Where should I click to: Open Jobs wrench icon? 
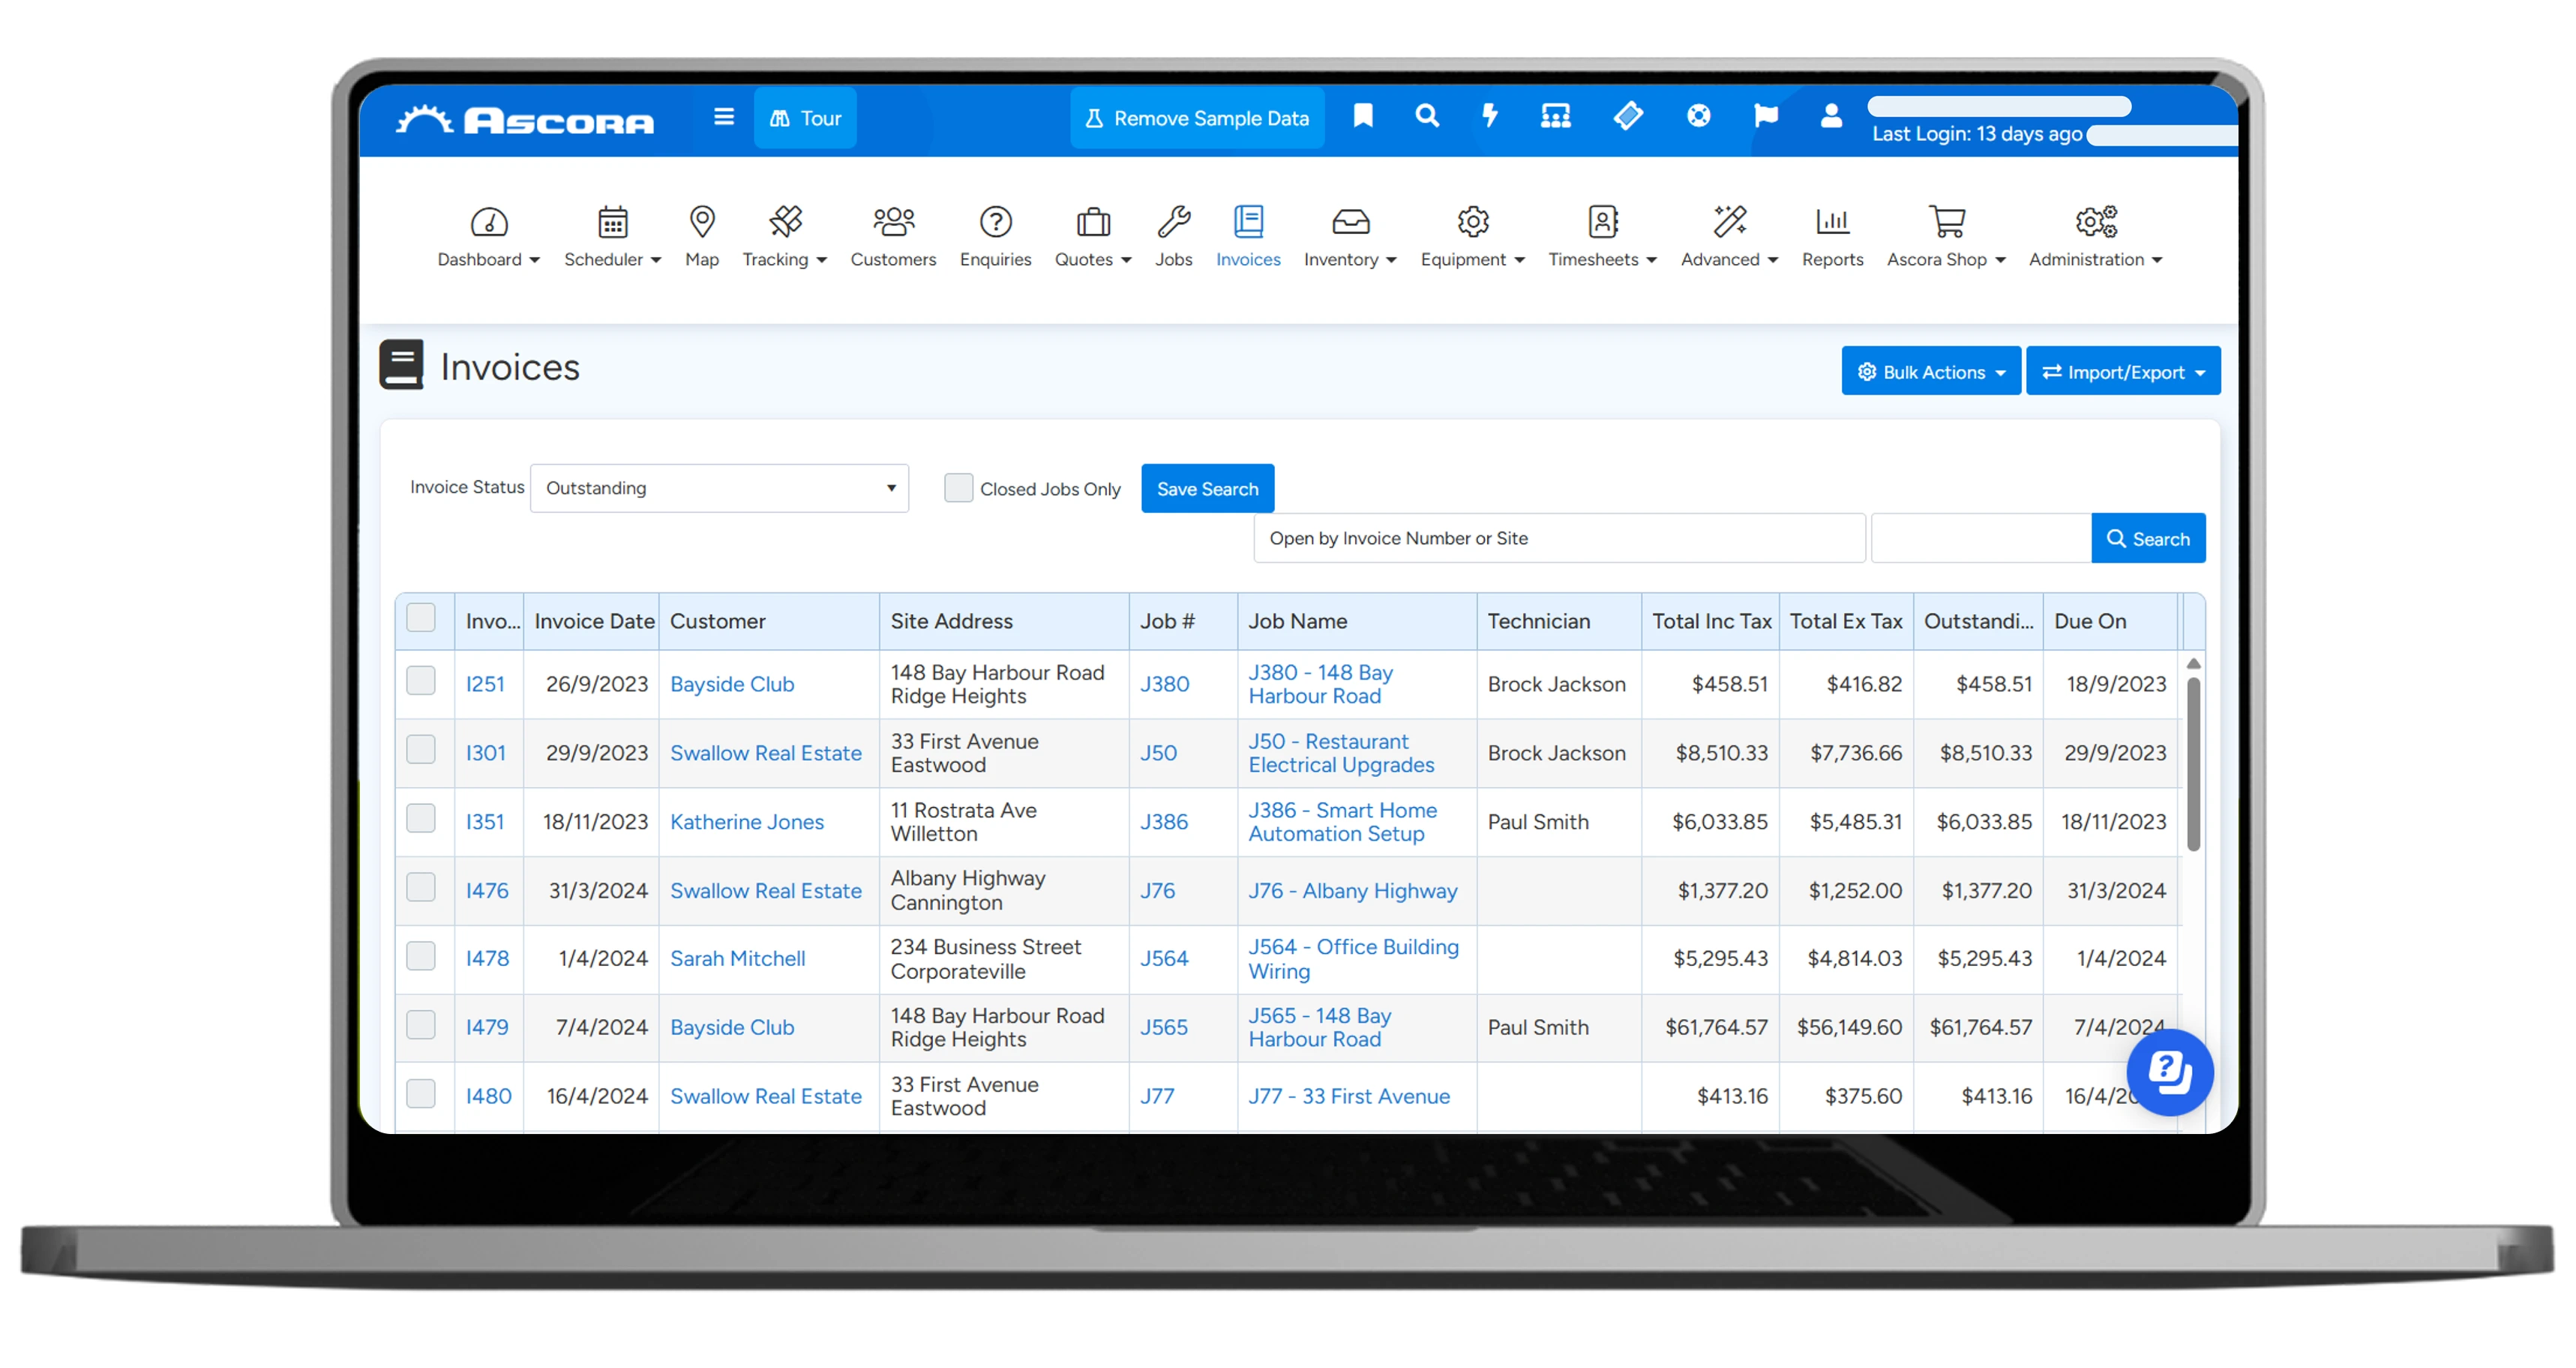tap(1173, 222)
